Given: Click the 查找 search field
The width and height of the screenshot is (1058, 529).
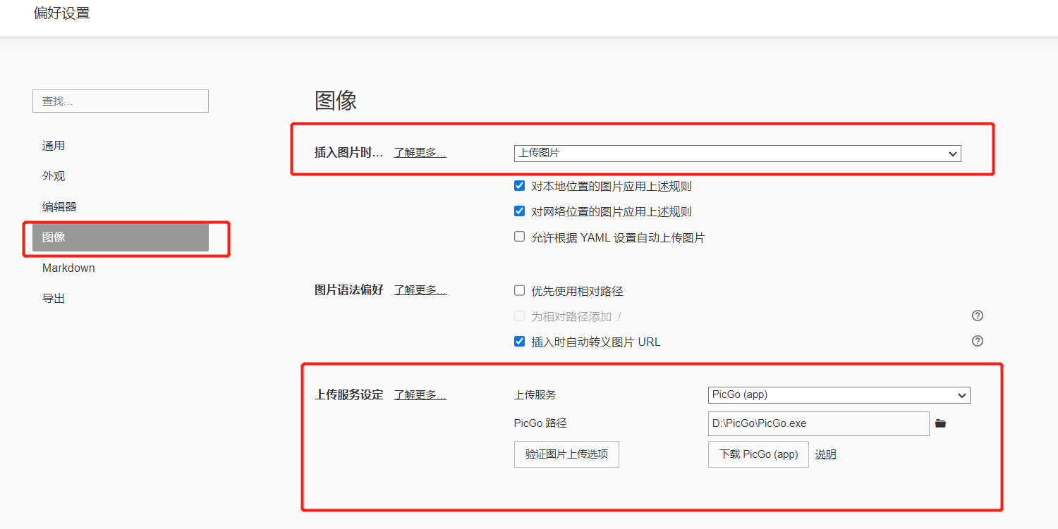Looking at the screenshot, I should [120, 101].
